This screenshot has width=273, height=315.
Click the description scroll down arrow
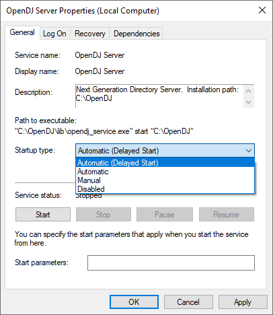point(248,102)
